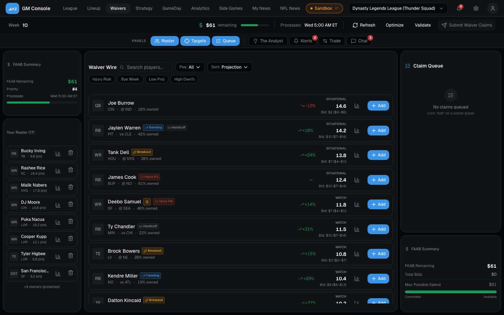504x315 pixels.
Task: Add Brock Bowers to claim queue
Action: [x=378, y=254]
